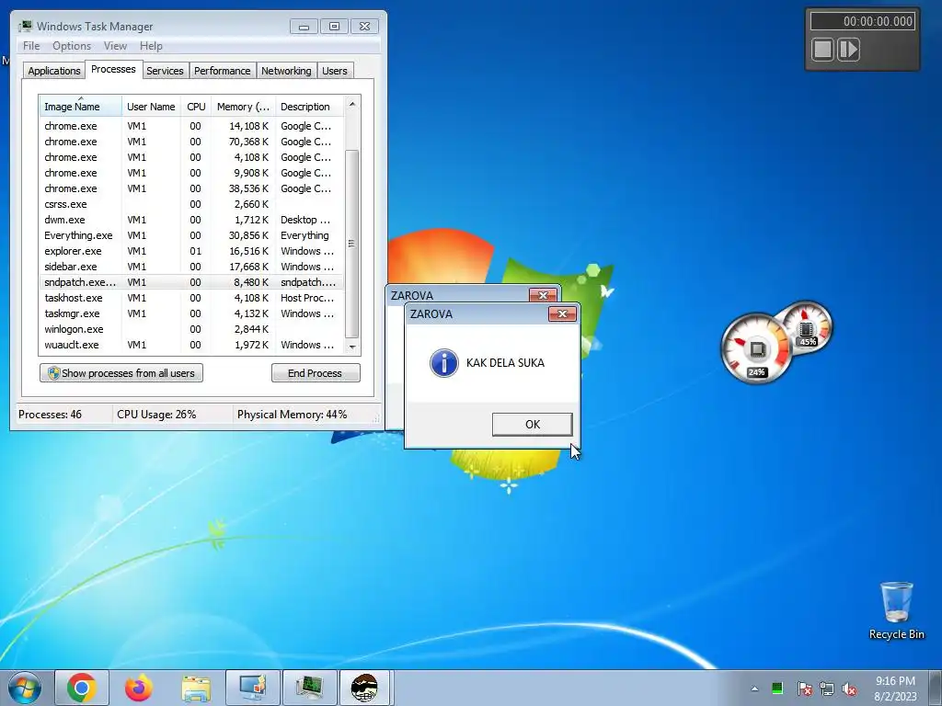Open Windows Explorer folder taskbar icon
Screen dimensions: 942x706
[x=196, y=688]
